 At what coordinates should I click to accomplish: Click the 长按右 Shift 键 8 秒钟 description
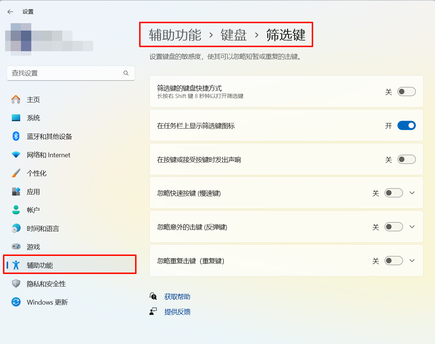coord(200,96)
